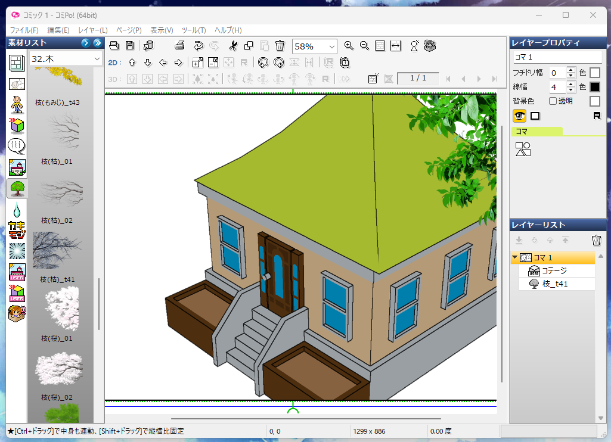Open the ファイル(F) menu
Screen dimensions: 611x442
[24, 30]
